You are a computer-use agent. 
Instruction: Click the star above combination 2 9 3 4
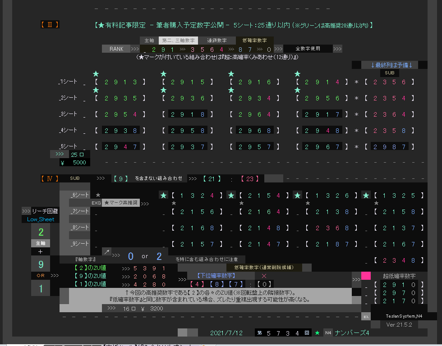pos(231,90)
